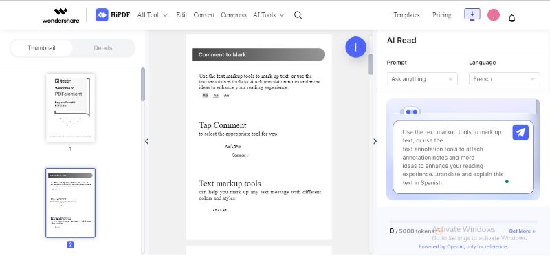Send the prompt with paper plane icon

[520, 132]
